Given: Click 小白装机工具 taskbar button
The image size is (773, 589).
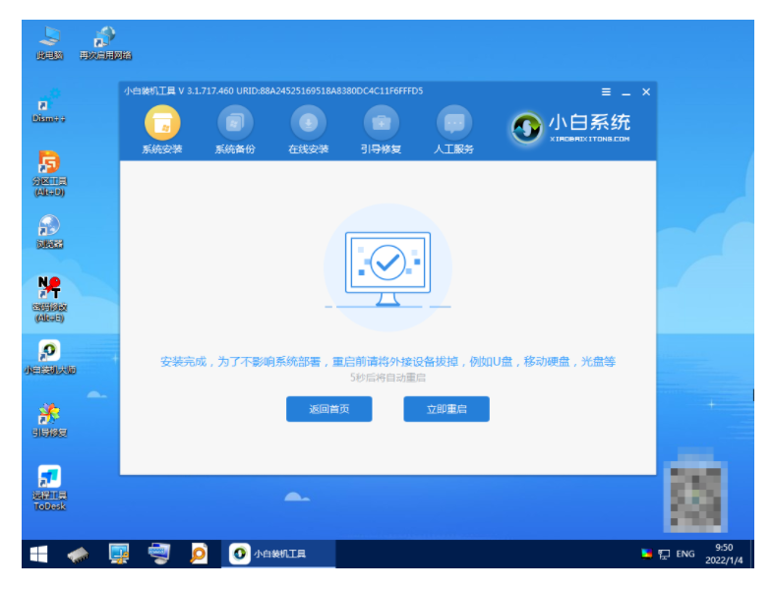Looking at the screenshot, I should pyautogui.click(x=278, y=554).
